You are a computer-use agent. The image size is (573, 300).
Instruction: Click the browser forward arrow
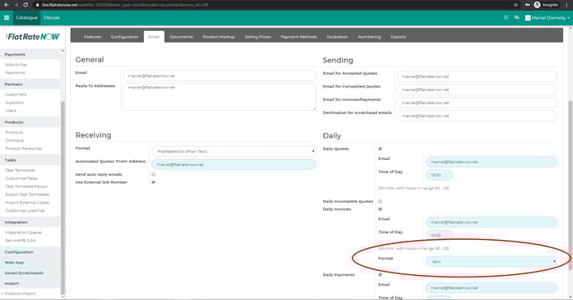pyautogui.click(x=16, y=5)
